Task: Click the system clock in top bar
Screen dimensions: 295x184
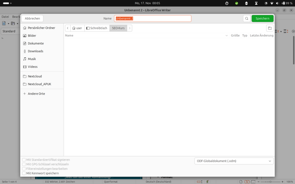Action: point(147,3)
